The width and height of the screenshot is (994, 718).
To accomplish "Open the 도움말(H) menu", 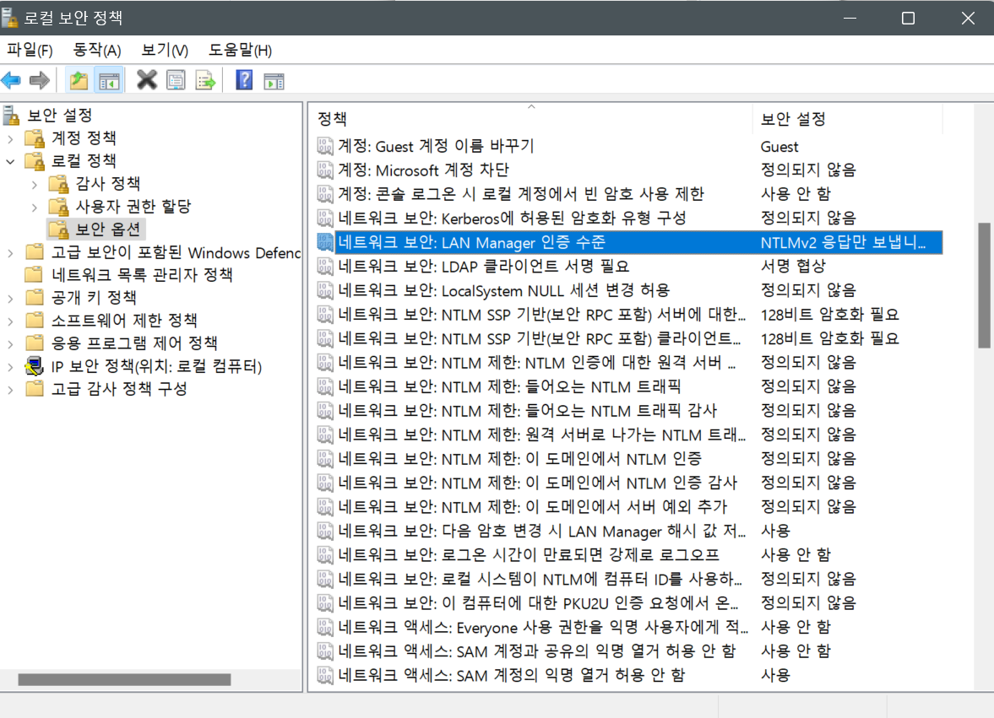I will [240, 50].
